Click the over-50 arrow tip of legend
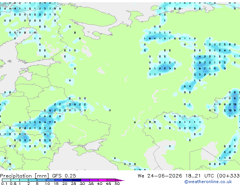This screenshot has height=185, width=240. tap(120, 180)
